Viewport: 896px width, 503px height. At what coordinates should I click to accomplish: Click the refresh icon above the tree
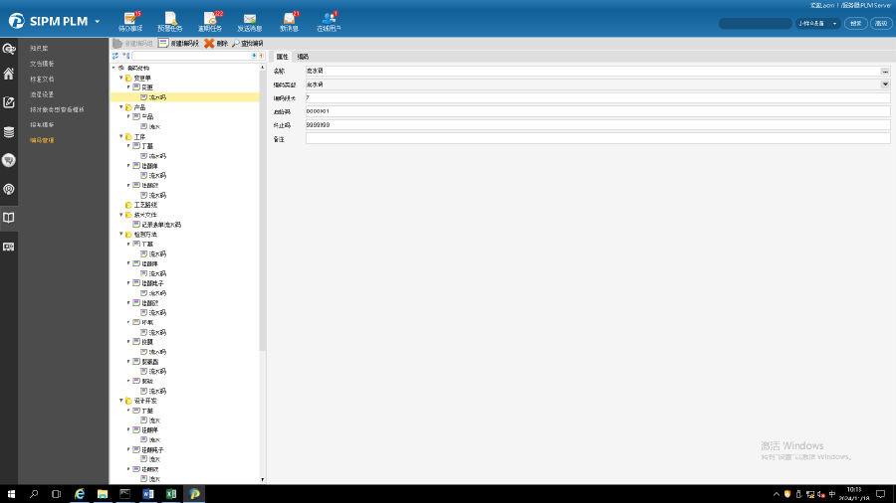pyautogui.click(x=115, y=56)
